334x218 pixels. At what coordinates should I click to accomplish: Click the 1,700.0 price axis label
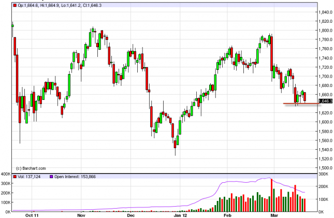coord(326,76)
